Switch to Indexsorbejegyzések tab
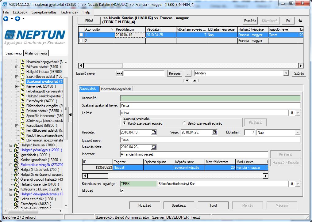Image resolution: width=312 pixels, height=222 pixels. pos(116,89)
